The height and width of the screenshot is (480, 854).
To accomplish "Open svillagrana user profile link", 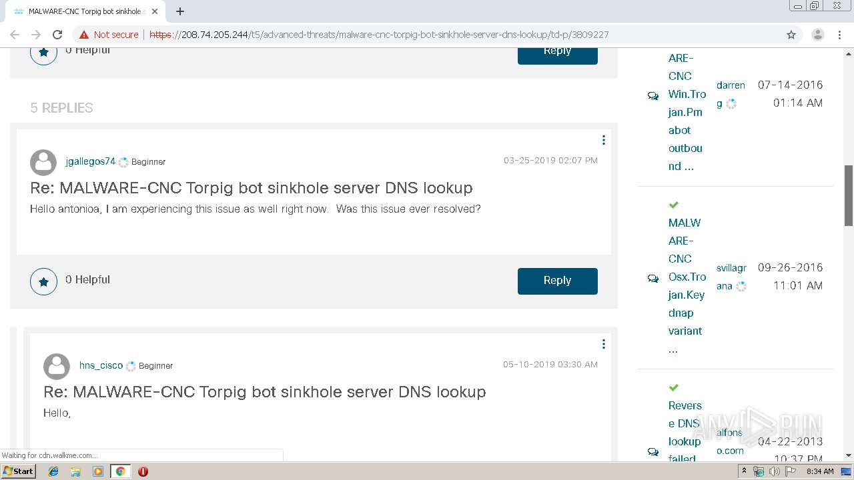I will (x=731, y=277).
